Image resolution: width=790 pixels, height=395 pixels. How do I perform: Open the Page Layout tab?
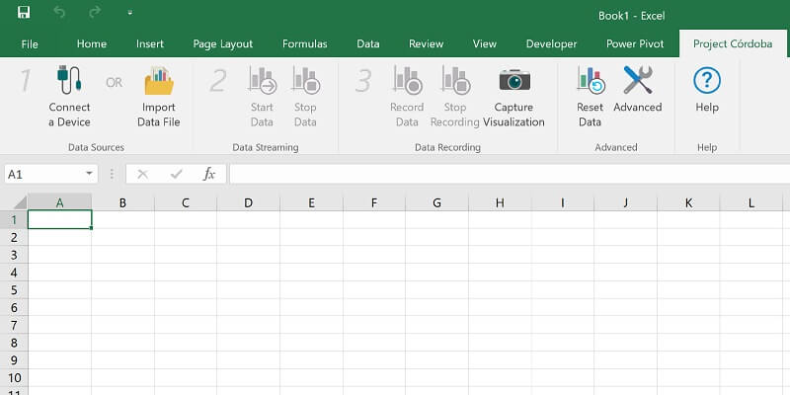coord(223,43)
